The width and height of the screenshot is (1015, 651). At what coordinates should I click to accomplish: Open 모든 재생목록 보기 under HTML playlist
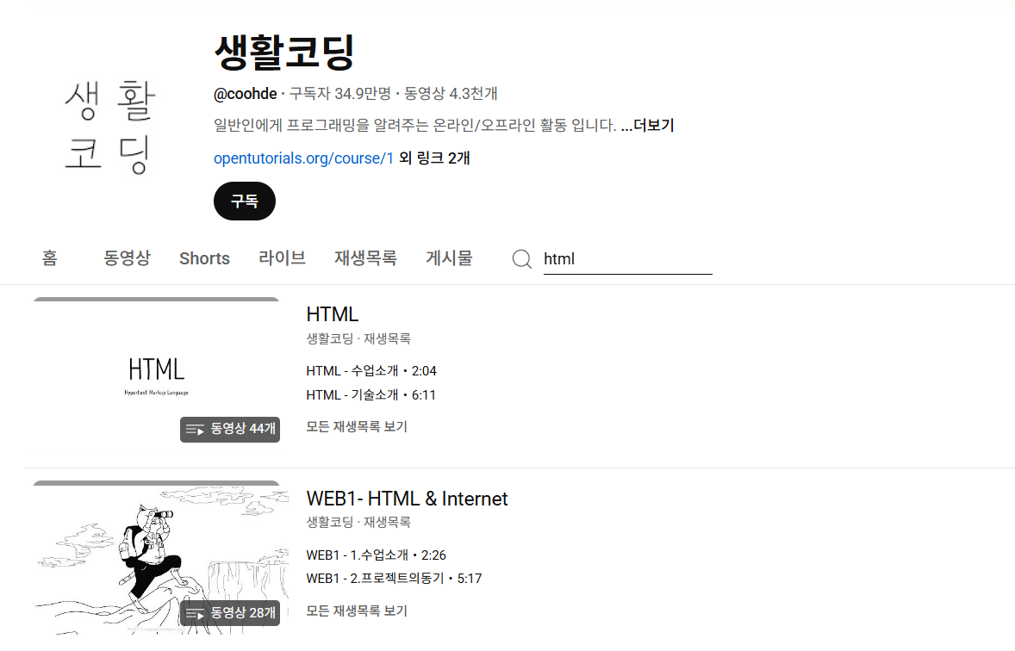pyautogui.click(x=357, y=426)
